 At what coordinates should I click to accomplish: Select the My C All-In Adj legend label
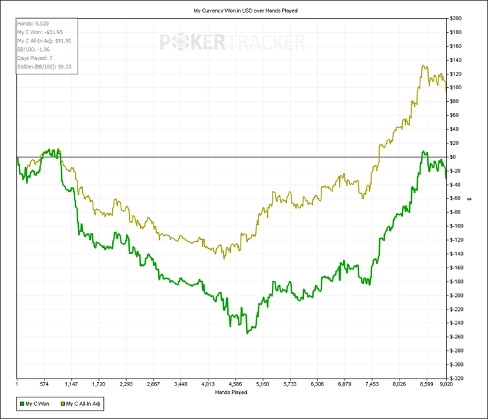(x=83, y=404)
